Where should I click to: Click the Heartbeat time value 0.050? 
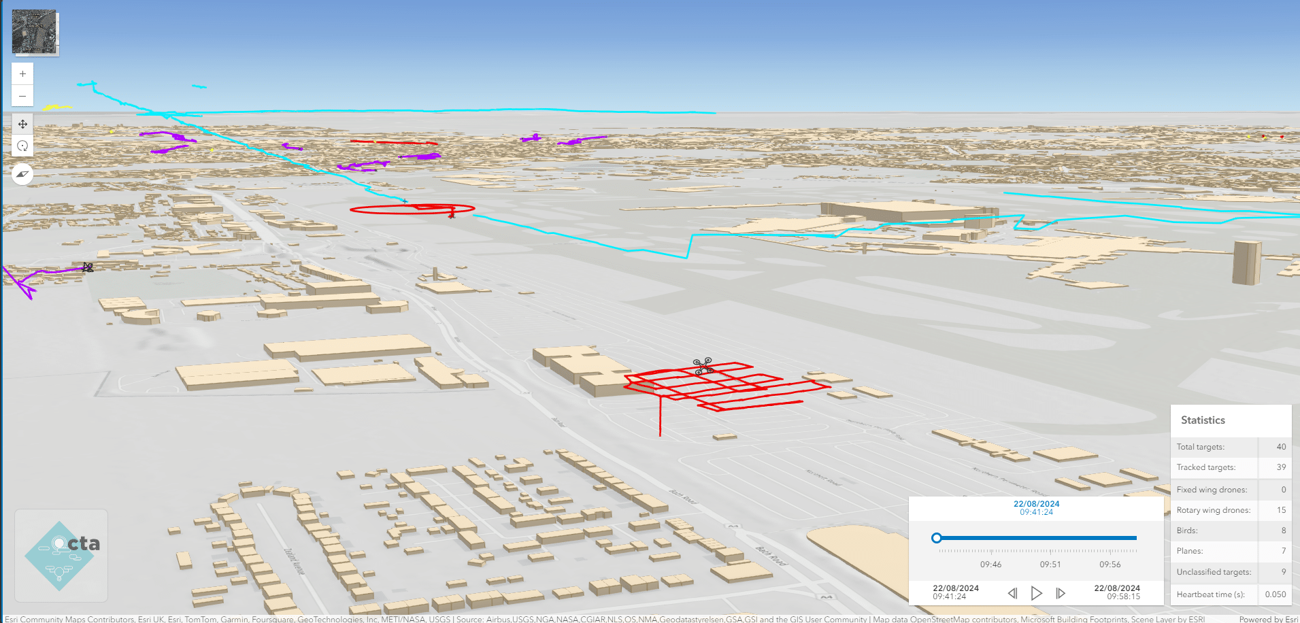pos(1276,594)
